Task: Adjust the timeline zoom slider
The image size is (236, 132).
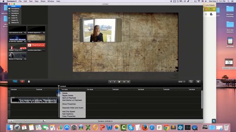Action: 25,121
